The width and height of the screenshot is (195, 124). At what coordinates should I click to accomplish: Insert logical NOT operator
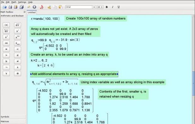pos(6,67)
